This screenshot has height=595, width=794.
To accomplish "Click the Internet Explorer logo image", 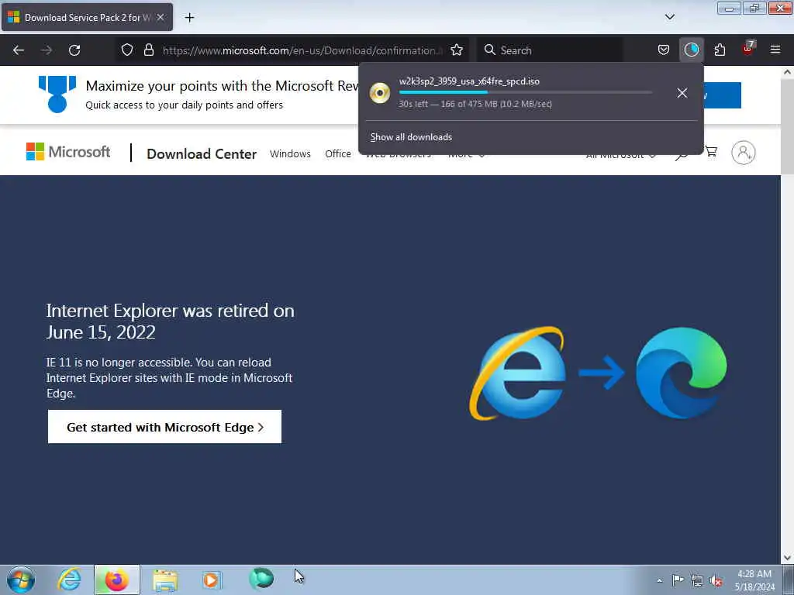I will point(517,373).
